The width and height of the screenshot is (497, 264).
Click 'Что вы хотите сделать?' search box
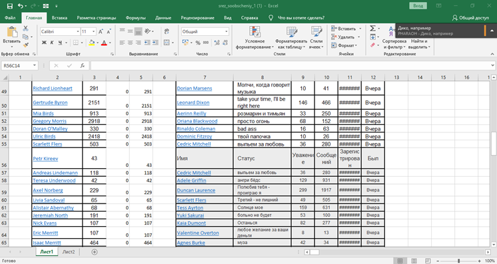301,18
